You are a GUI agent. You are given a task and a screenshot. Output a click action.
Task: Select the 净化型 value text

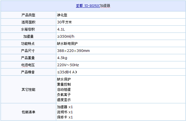click(62, 15)
